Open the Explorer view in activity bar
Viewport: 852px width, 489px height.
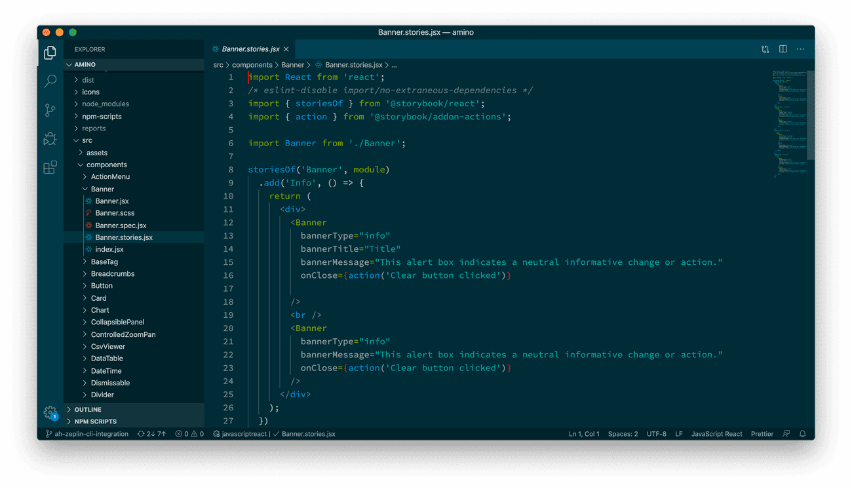click(50, 53)
